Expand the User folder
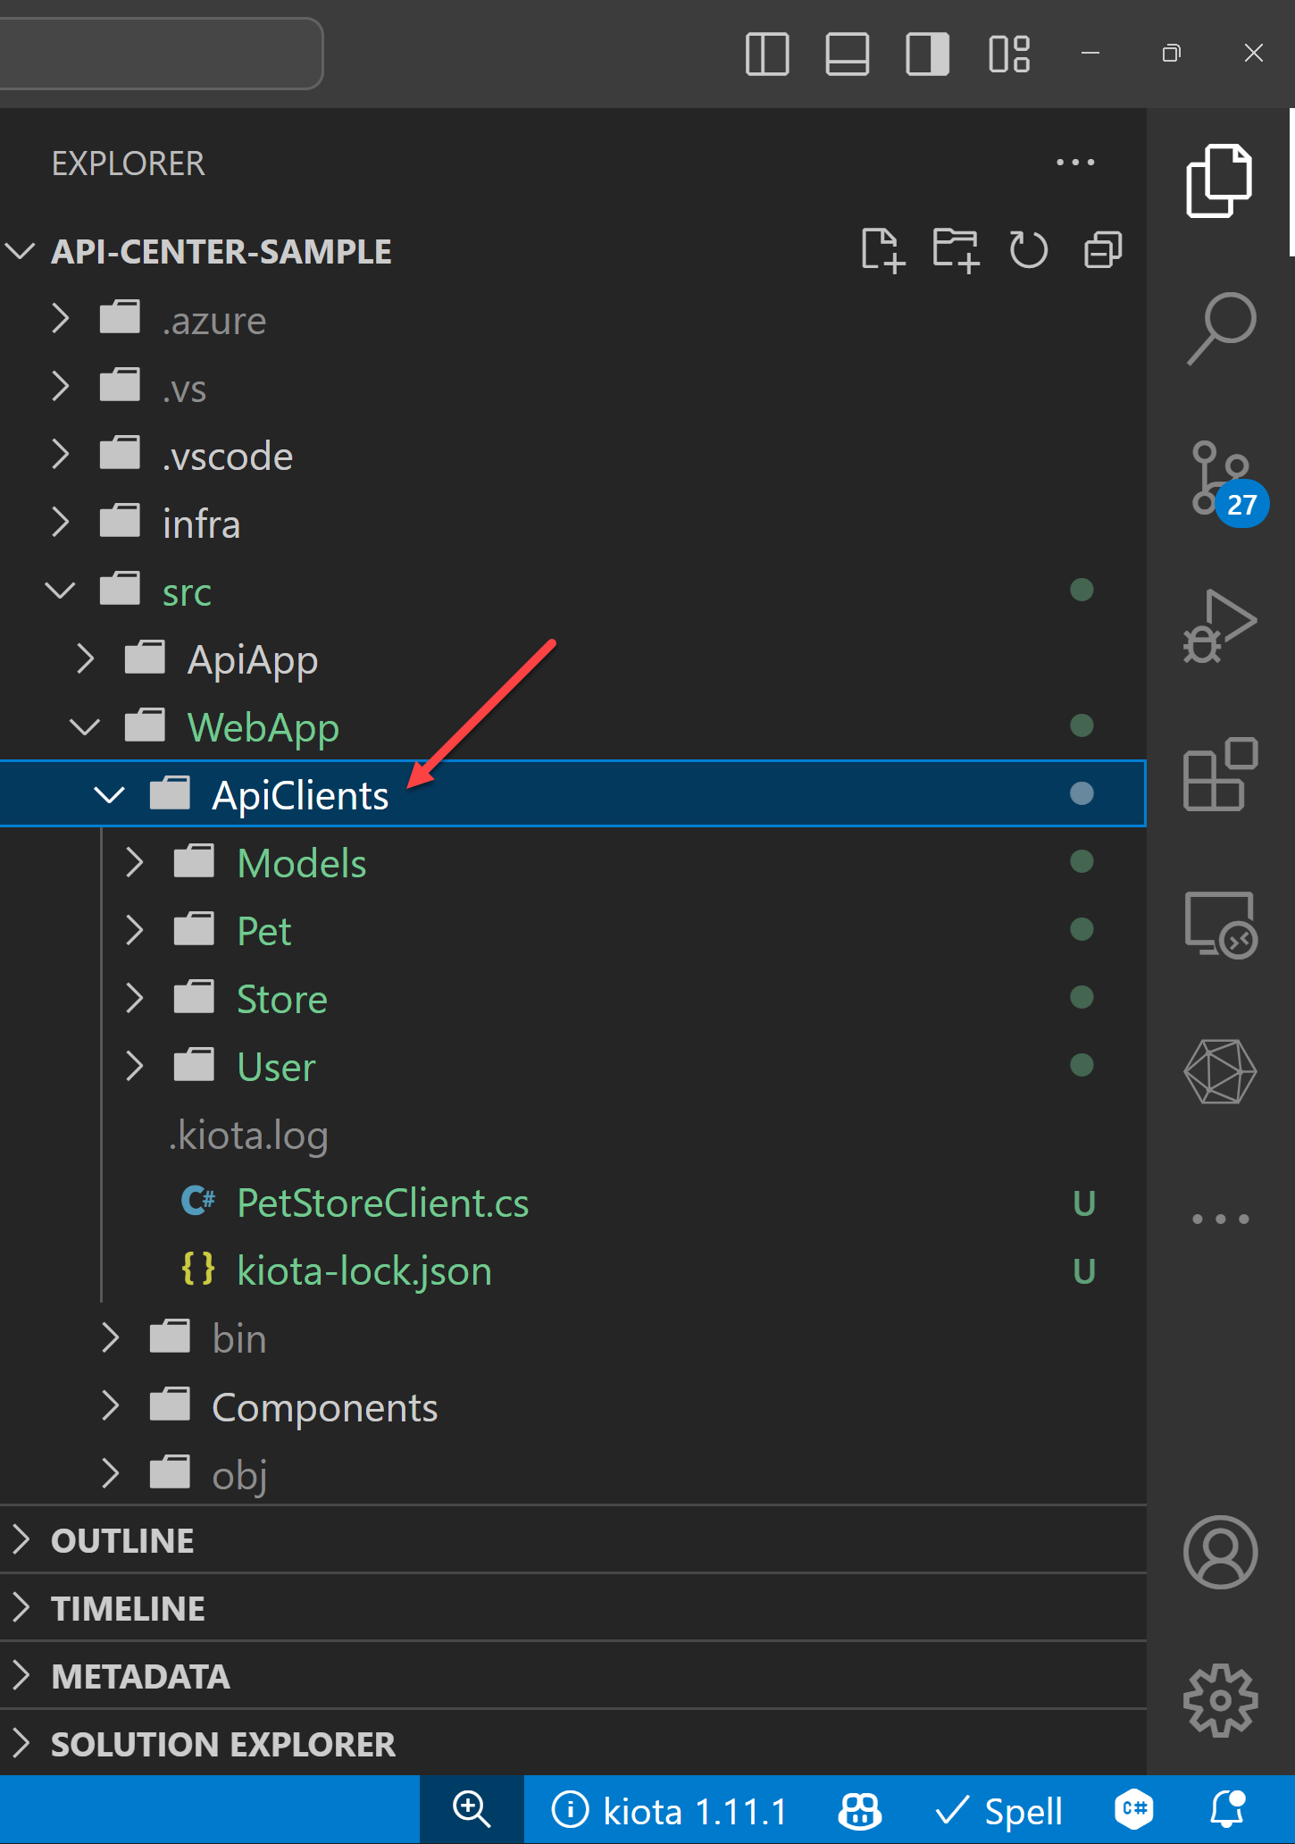1295x1844 pixels. coord(573,1067)
